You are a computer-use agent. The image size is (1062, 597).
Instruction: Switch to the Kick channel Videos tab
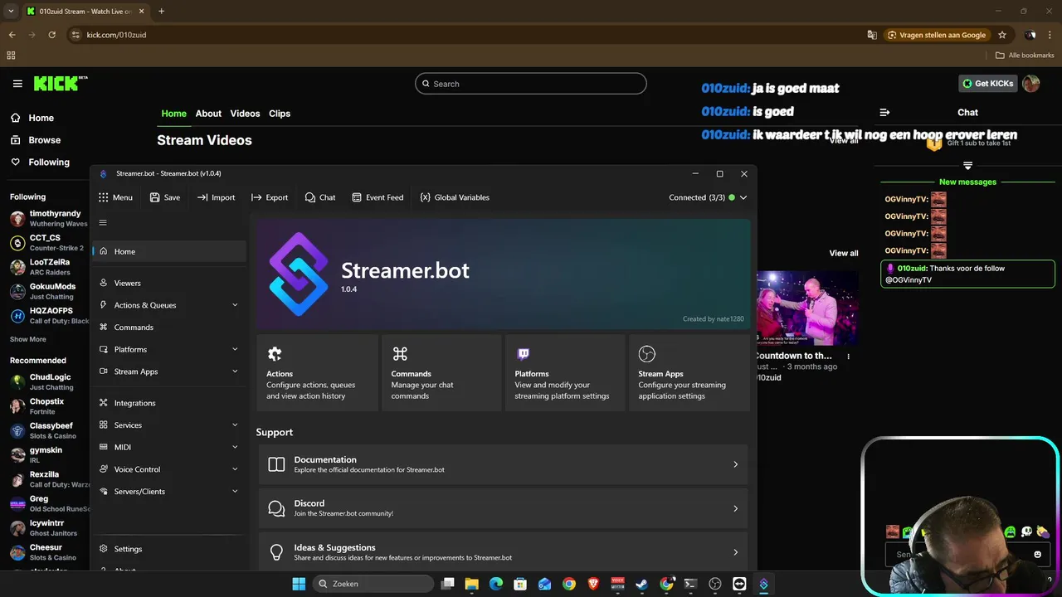245,114
